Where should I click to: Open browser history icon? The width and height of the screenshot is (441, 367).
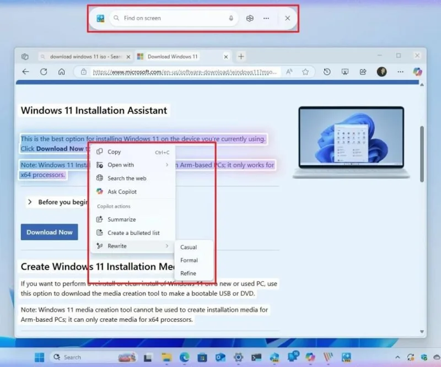327,72
